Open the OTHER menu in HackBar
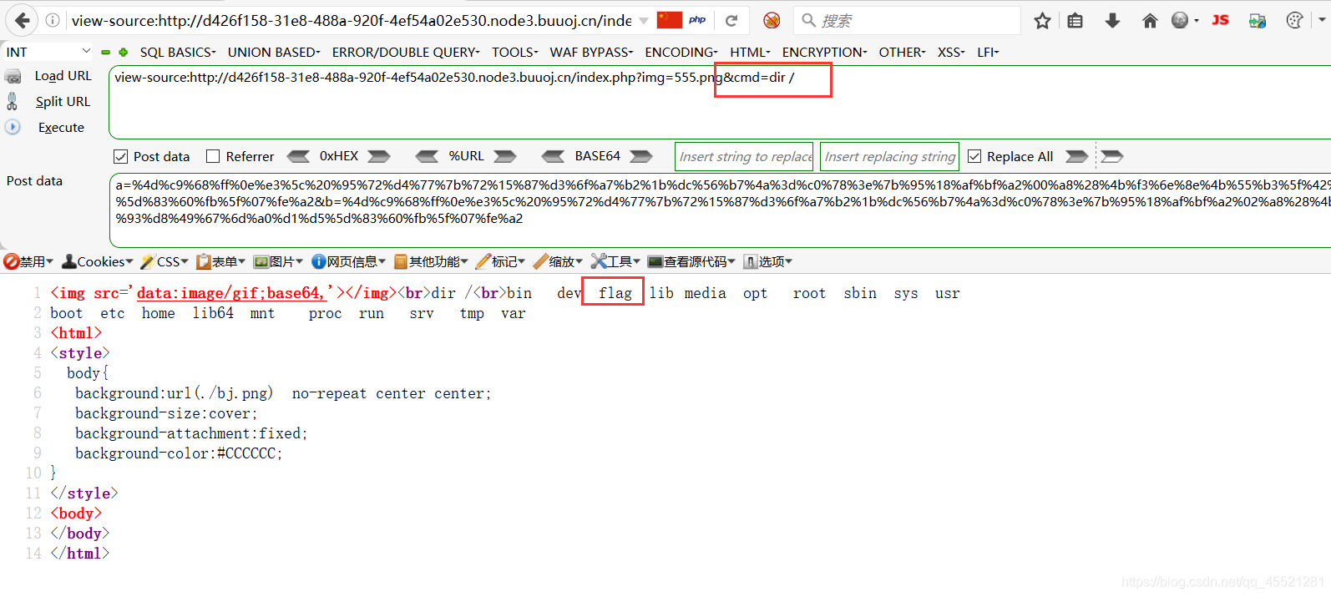This screenshot has width=1331, height=597. [x=902, y=52]
